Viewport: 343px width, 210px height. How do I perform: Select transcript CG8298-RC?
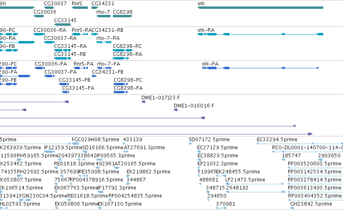click(x=127, y=46)
